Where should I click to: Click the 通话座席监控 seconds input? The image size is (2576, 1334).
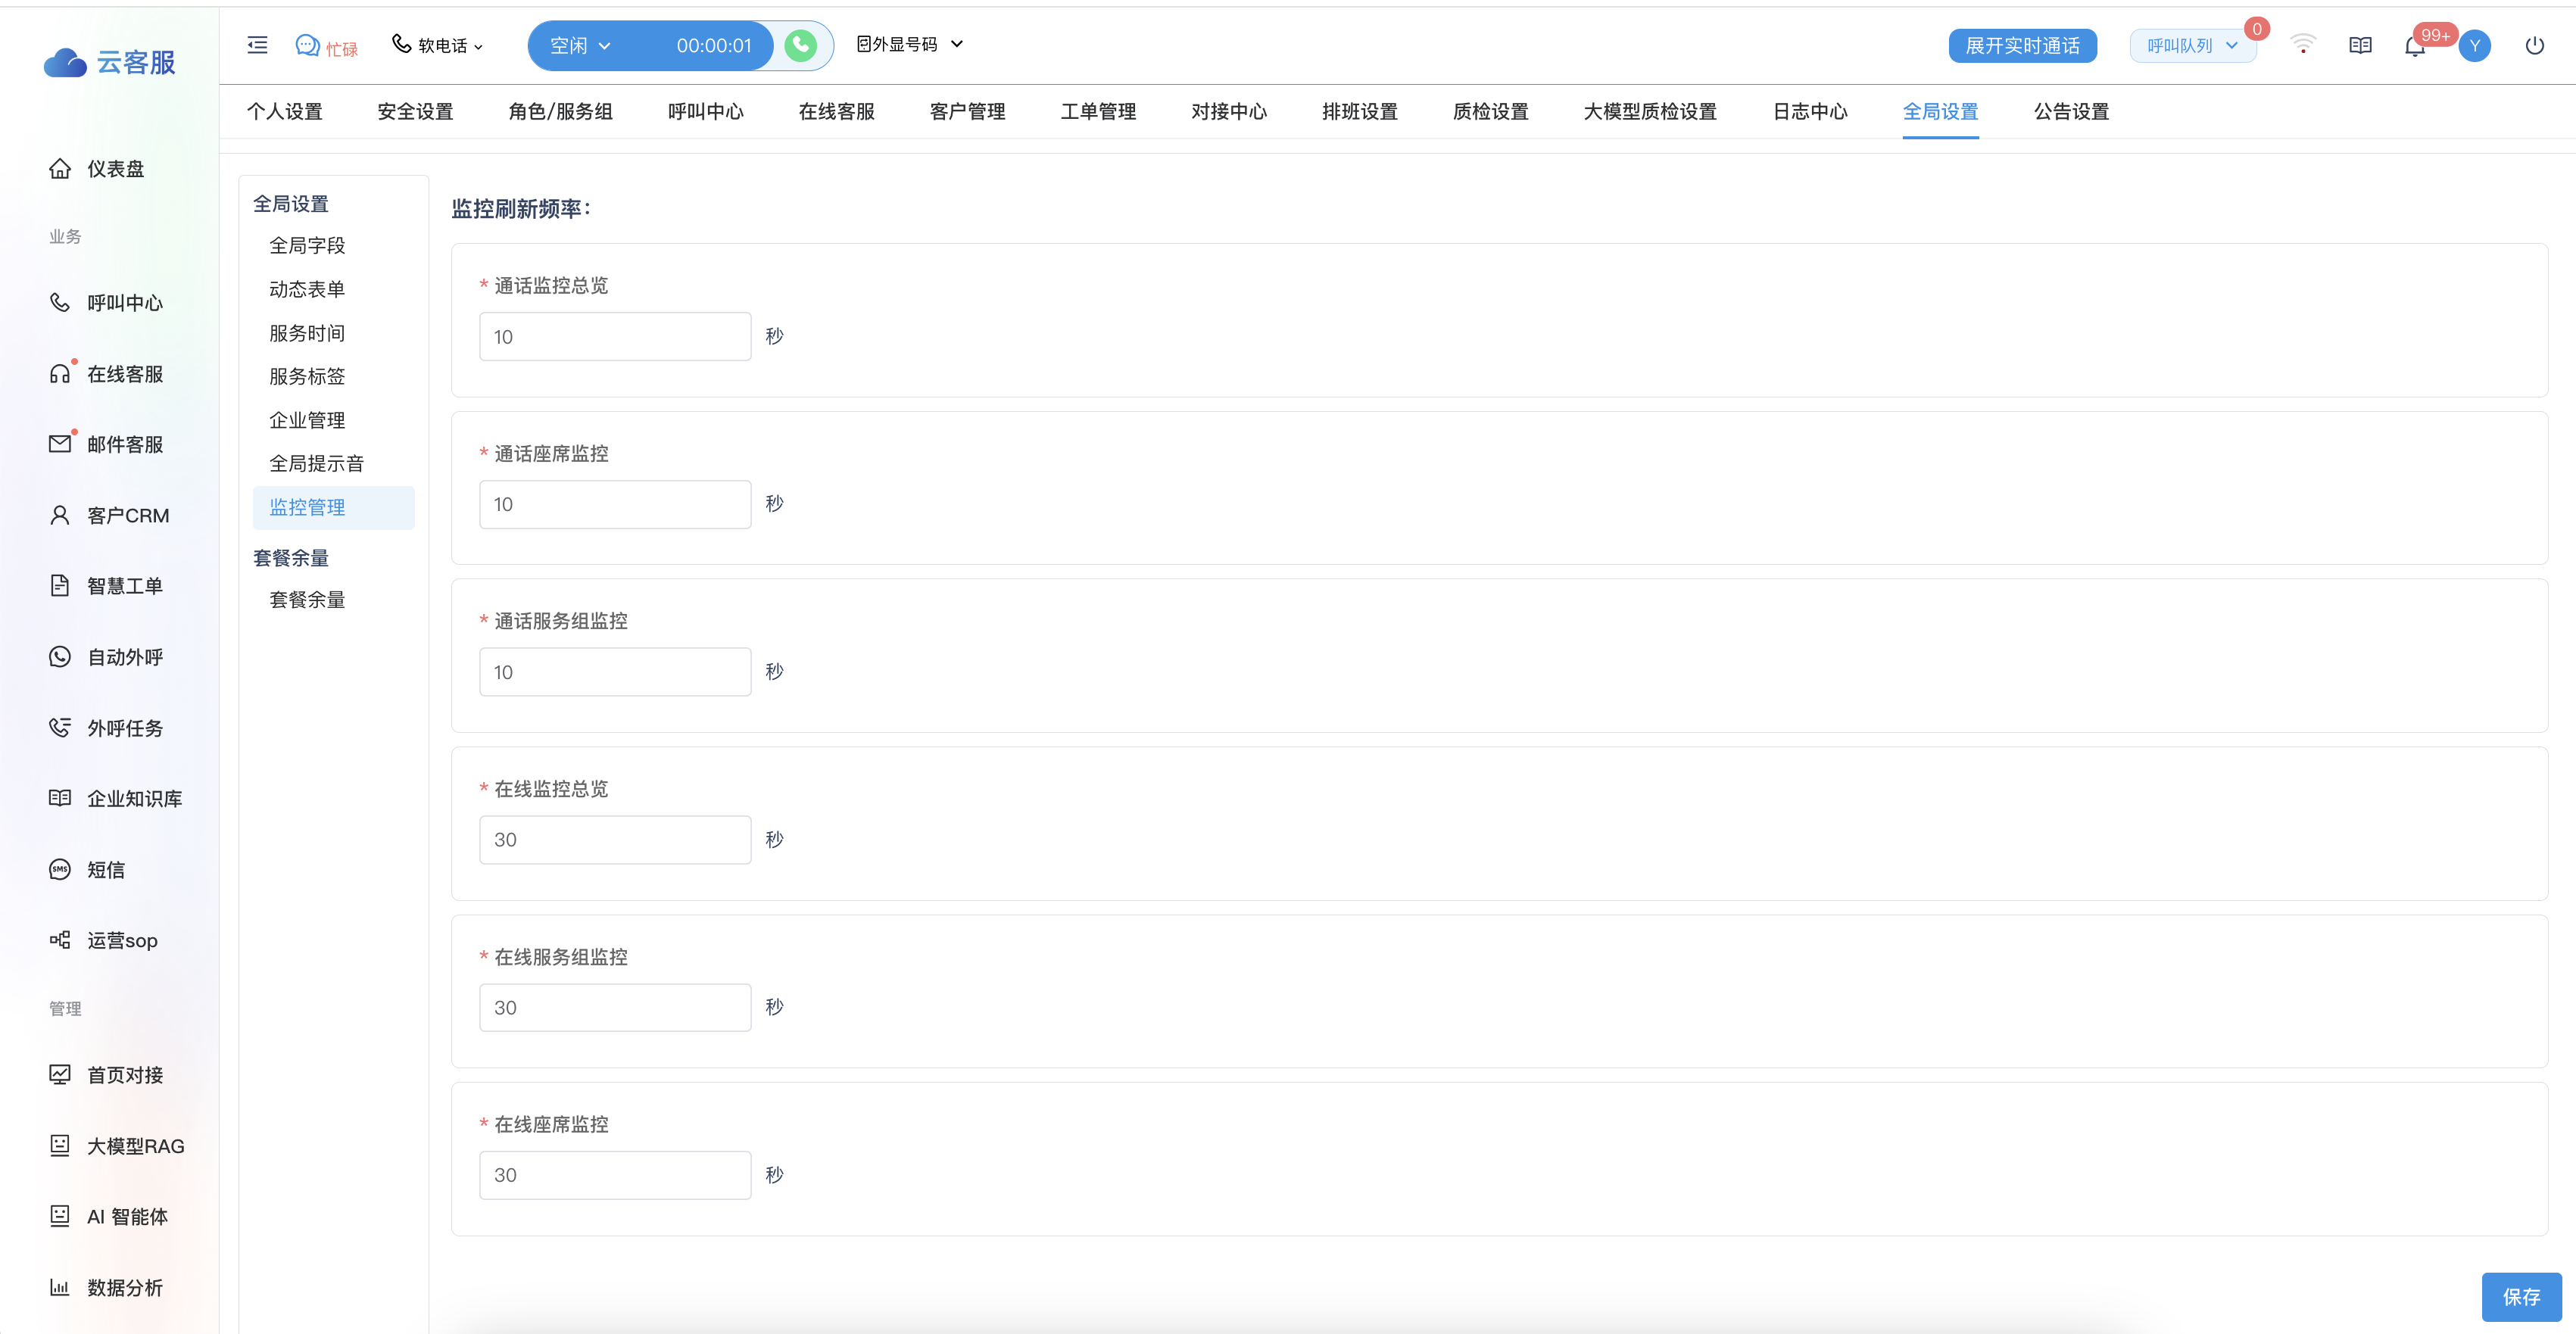(x=615, y=504)
